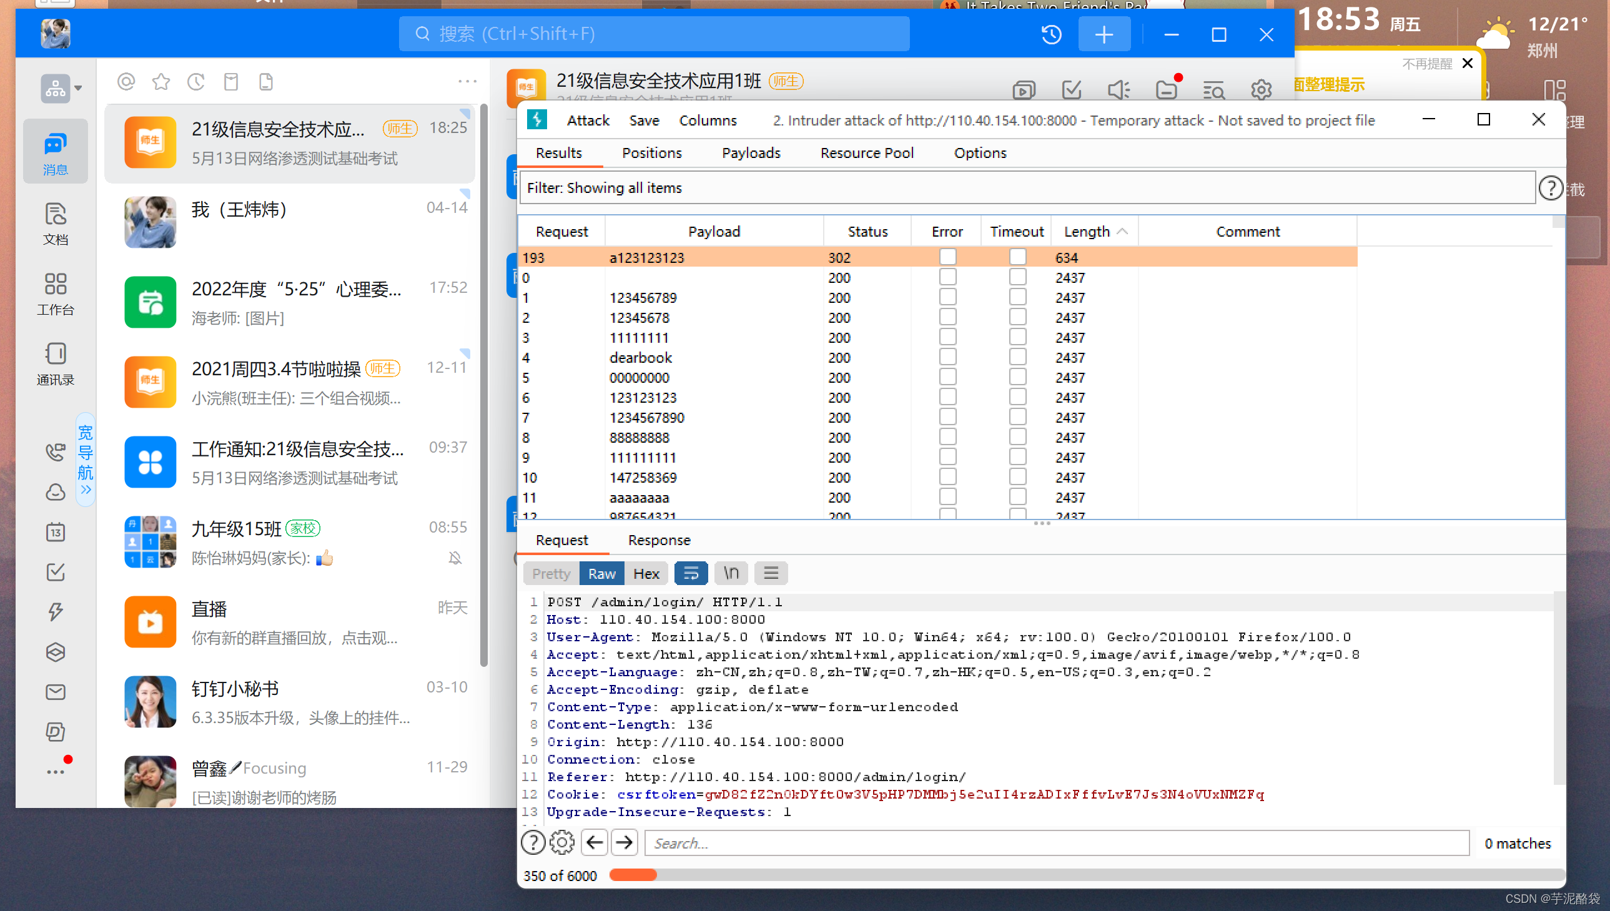Open DingTalk history clock icon in title bar
The width and height of the screenshot is (1610, 911).
[x=1052, y=34]
